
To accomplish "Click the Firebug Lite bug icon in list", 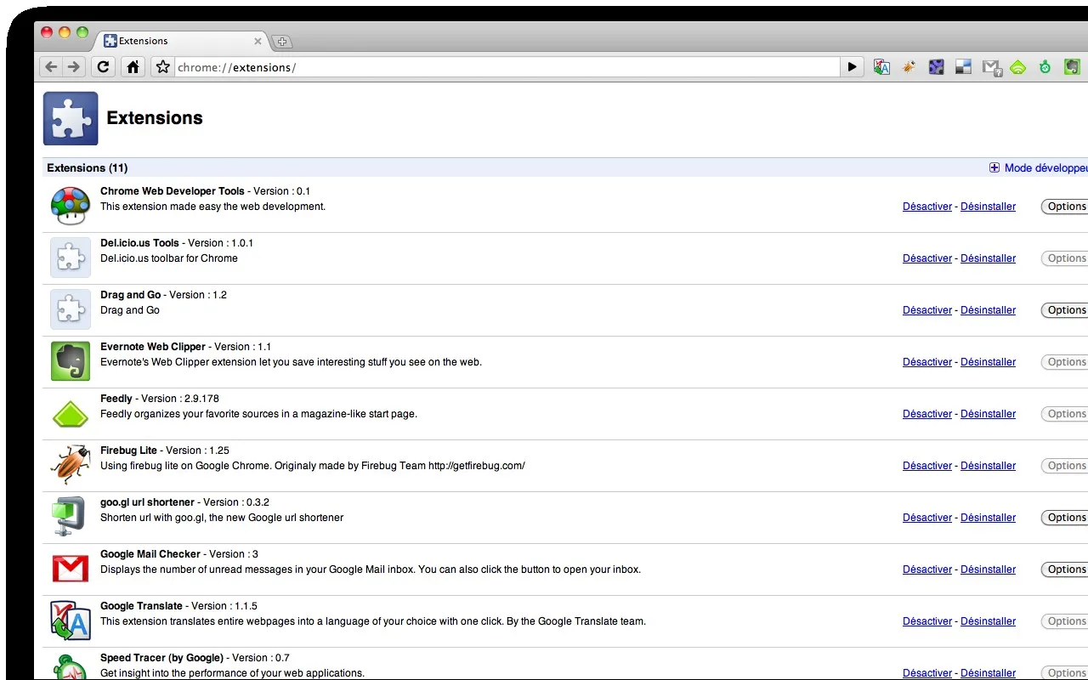I will pyautogui.click(x=71, y=465).
